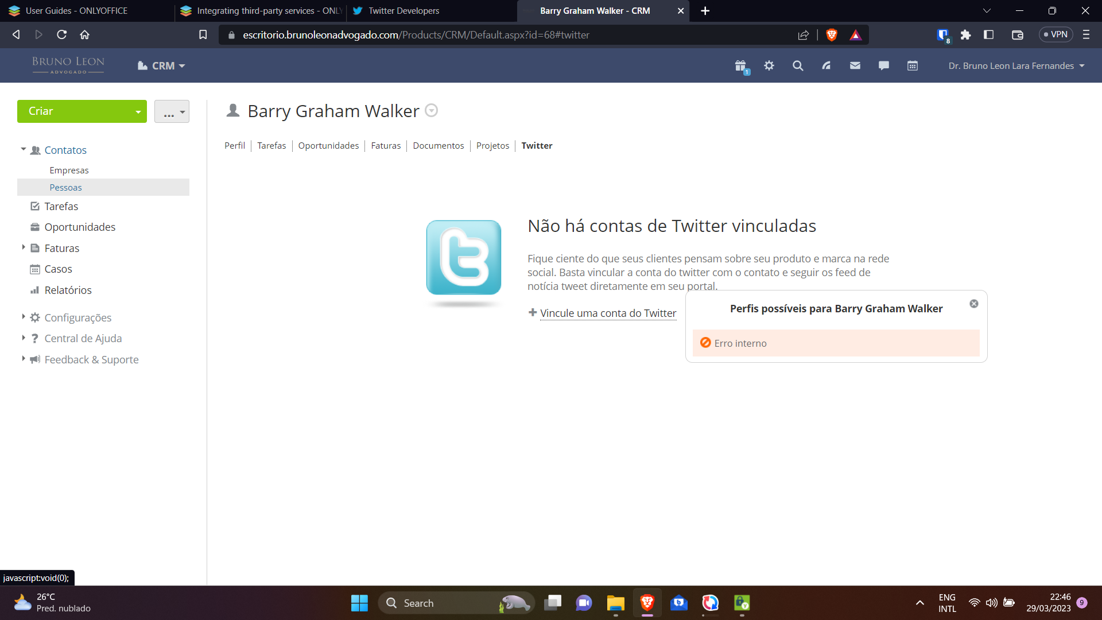Open portal settings gear icon
This screenshot has width=1102, height=620.
pyautogui.click(x=769, y=65)
